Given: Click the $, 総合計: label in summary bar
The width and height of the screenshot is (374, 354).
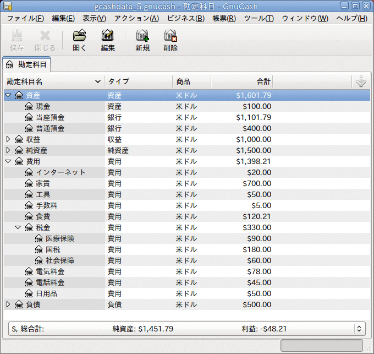Looking at the screenshot, I should (28, 329).
